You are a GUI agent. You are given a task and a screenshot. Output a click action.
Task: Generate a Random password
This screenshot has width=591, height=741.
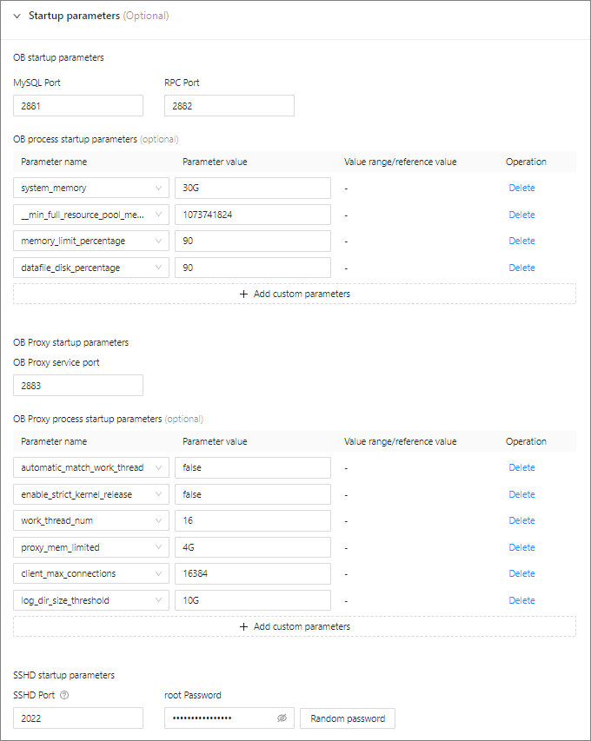(x=348, y=718)
